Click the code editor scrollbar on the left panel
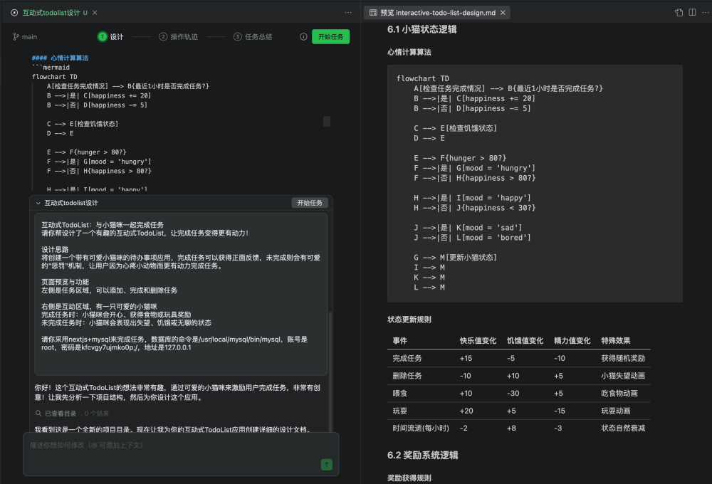Image resolution: width=712 pixels, height=484 pixels. [x=326, y=121]
